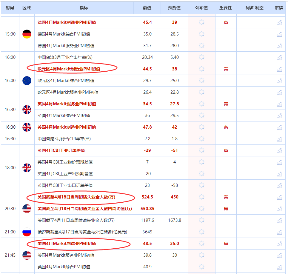Click the US flag at 21:45

27,255
